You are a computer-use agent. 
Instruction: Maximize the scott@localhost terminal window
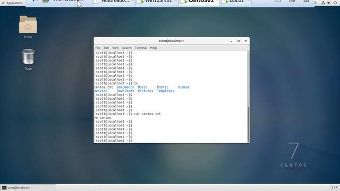(x=239, y=41)
